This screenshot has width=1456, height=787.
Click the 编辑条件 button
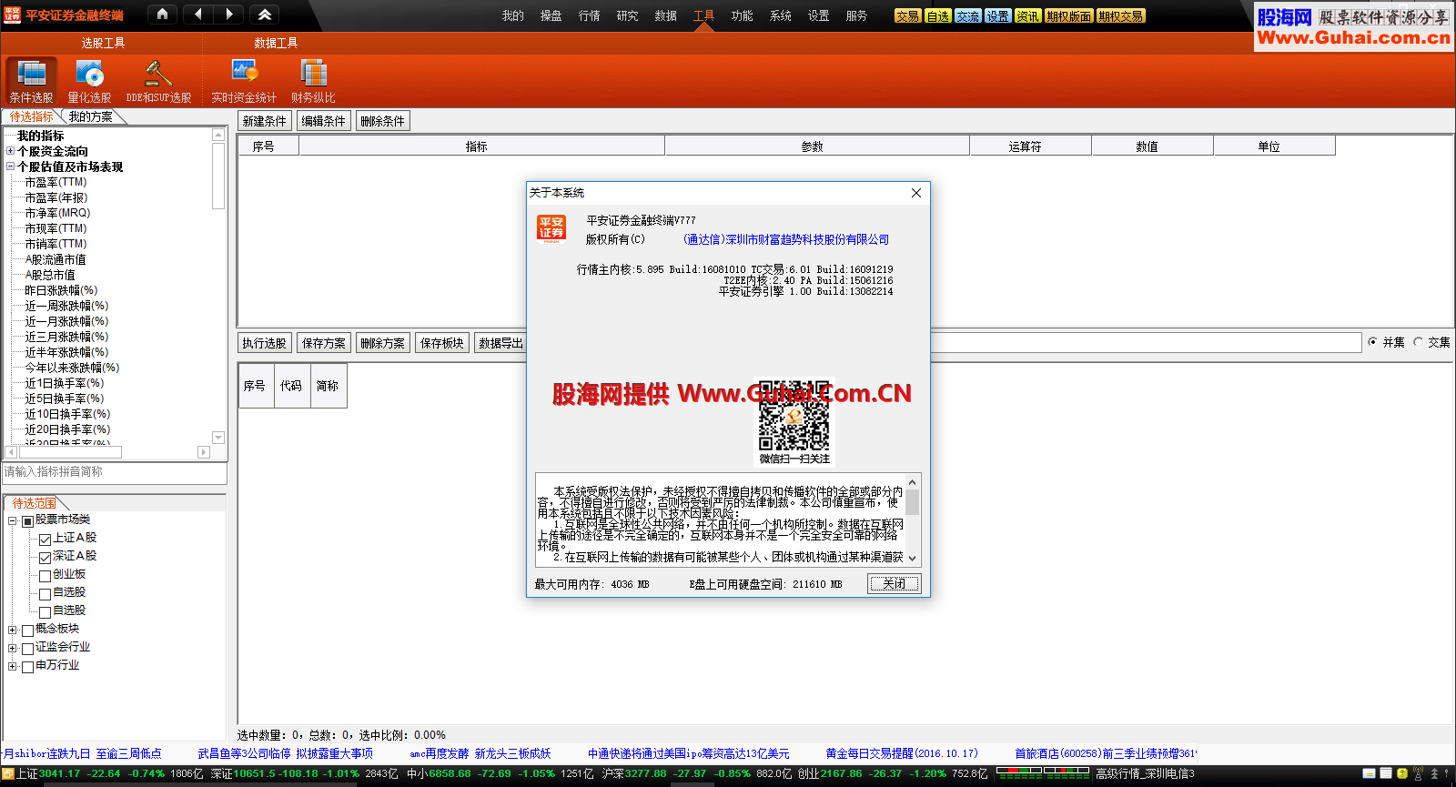click(x=324, y=121)
